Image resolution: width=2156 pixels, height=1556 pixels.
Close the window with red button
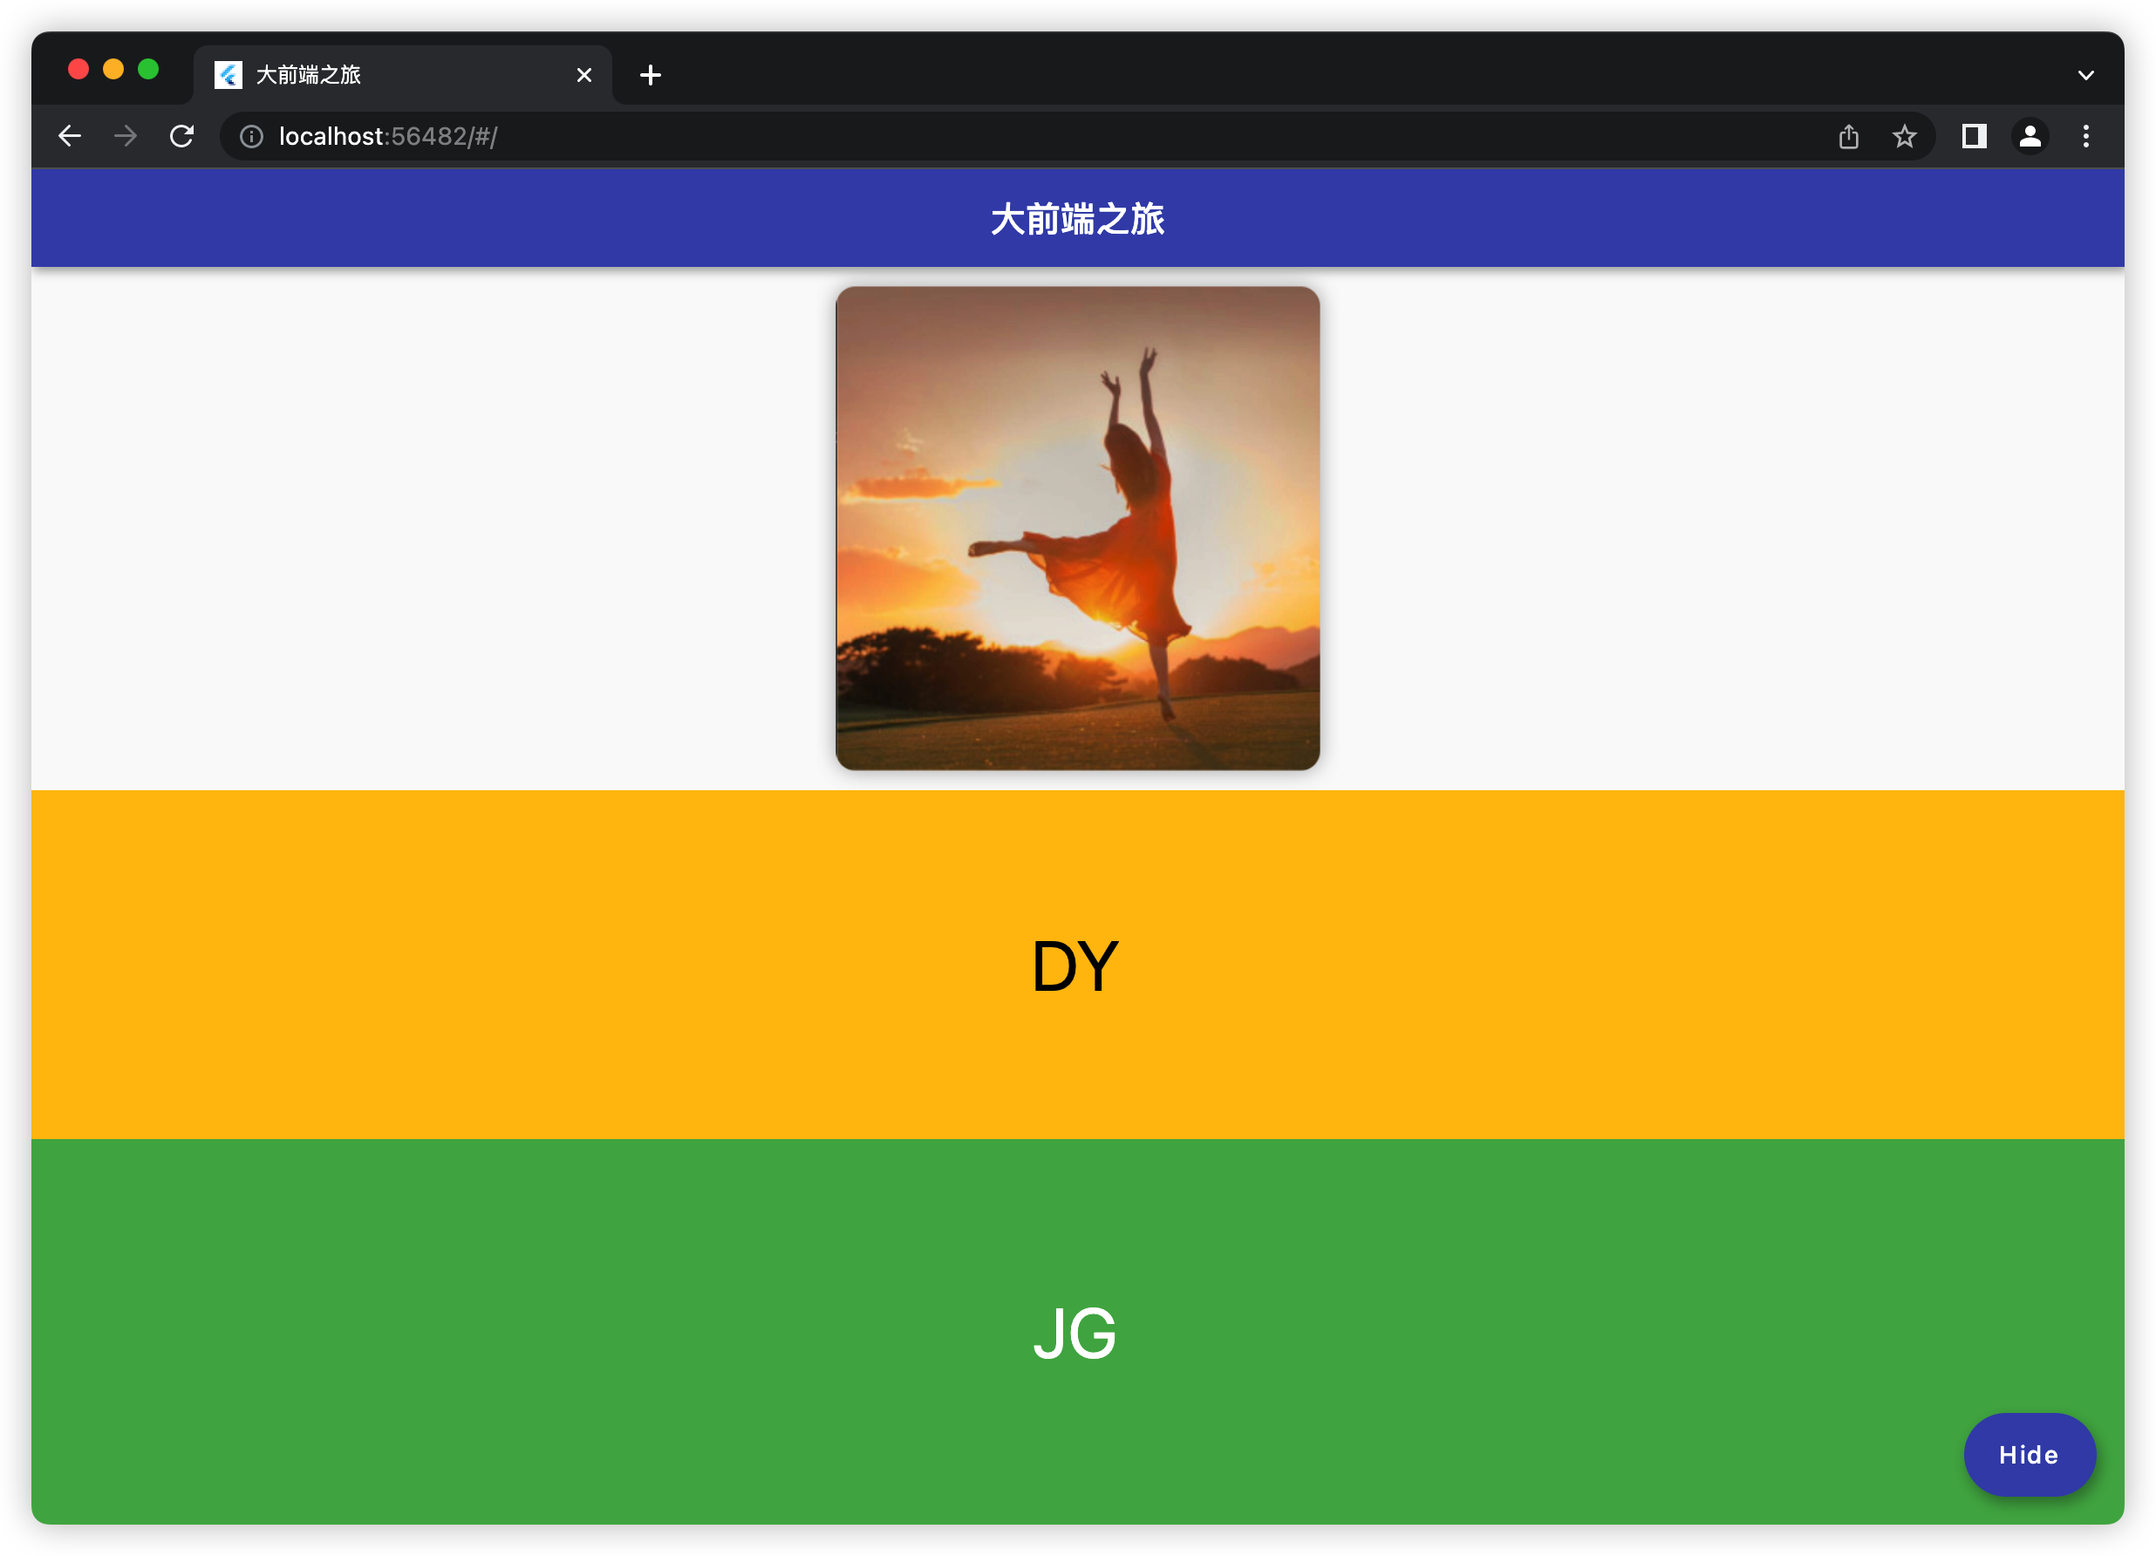78,70
